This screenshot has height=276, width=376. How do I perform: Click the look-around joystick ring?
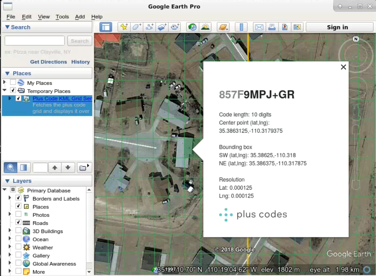pyautogui.click(x=356, y=55)
